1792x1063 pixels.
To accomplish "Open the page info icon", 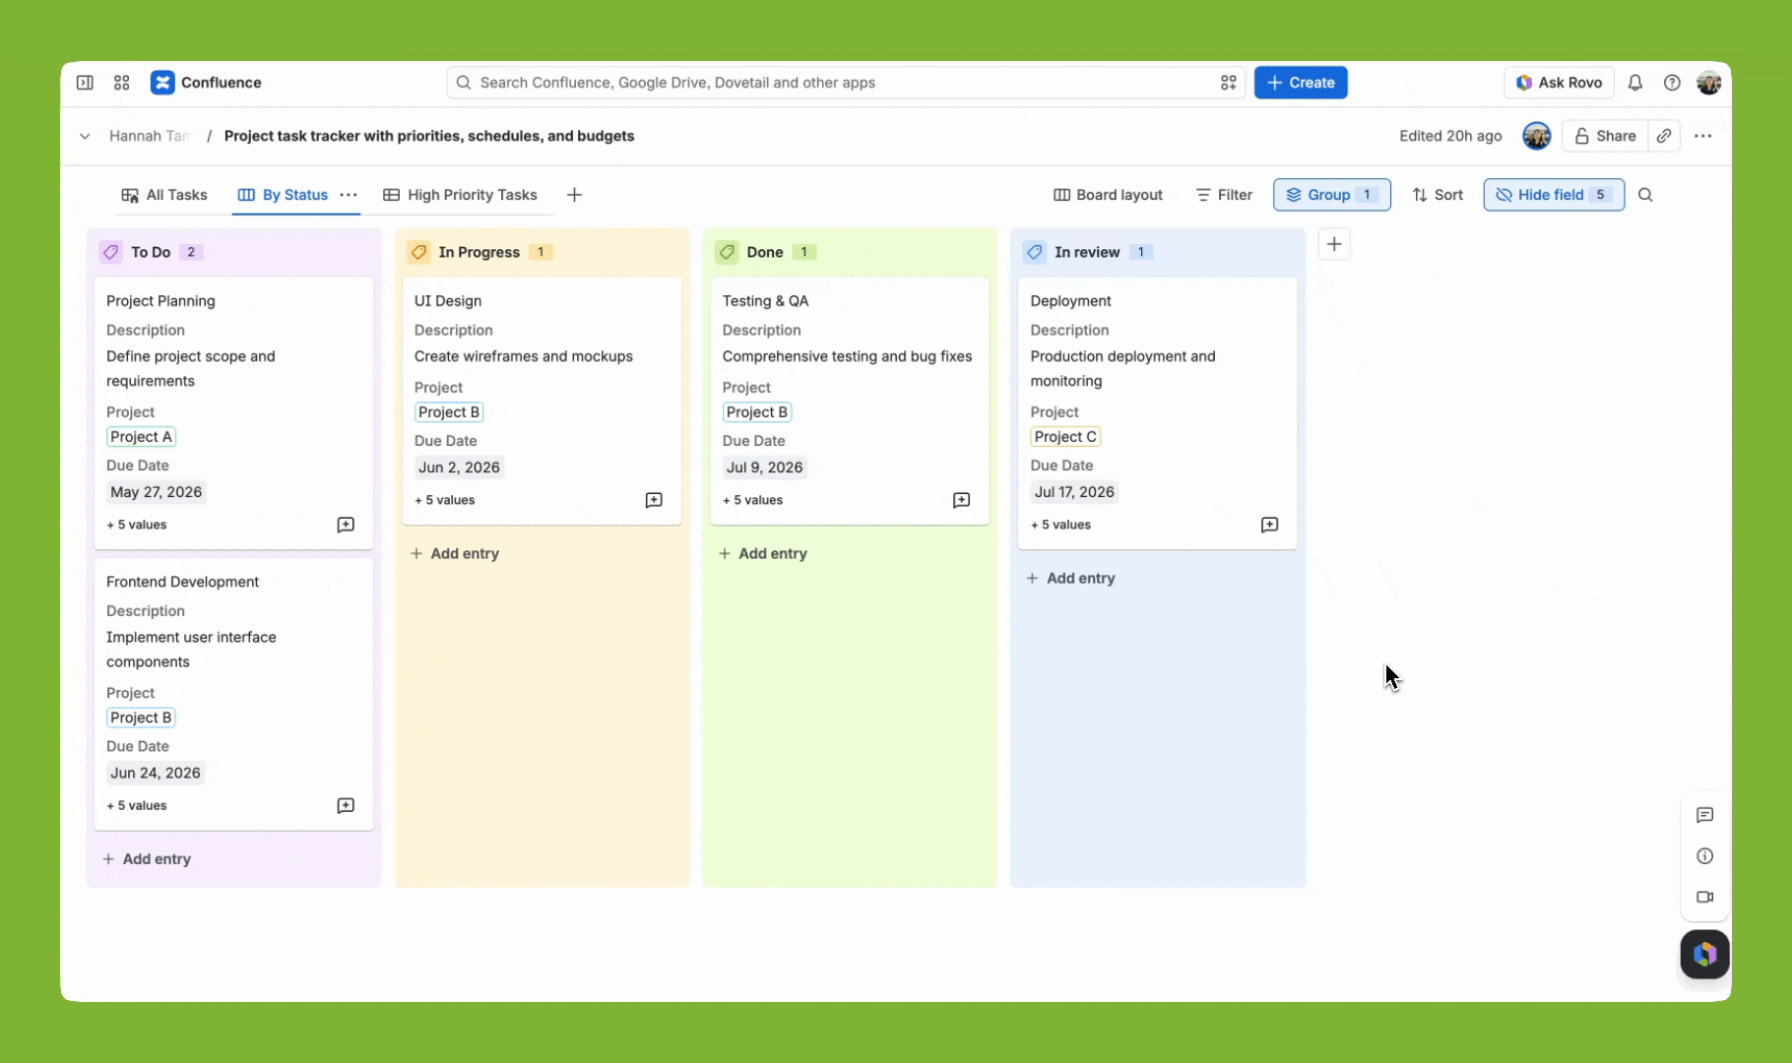I will 1705,856.
